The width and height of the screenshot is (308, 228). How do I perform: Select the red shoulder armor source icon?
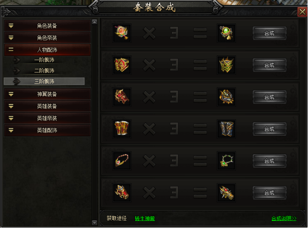pyautogui.click(x=122, y=97)
